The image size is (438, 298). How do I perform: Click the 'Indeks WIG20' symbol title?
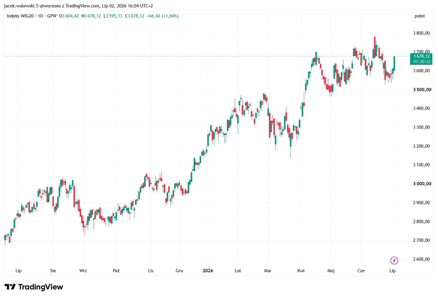[x=20, y=16]
